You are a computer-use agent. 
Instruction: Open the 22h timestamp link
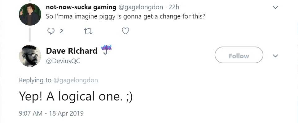pos(174,7)
